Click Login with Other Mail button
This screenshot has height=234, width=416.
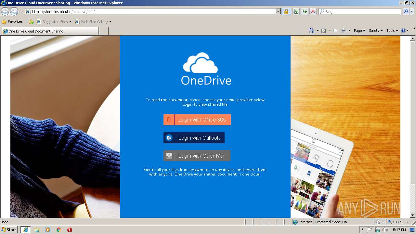tap(197, 156)
